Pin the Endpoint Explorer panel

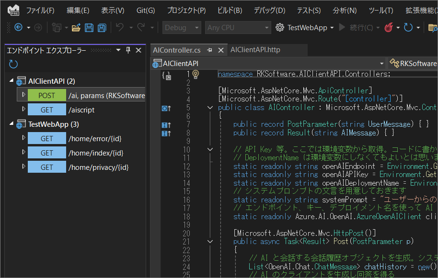tap(128, 50)
